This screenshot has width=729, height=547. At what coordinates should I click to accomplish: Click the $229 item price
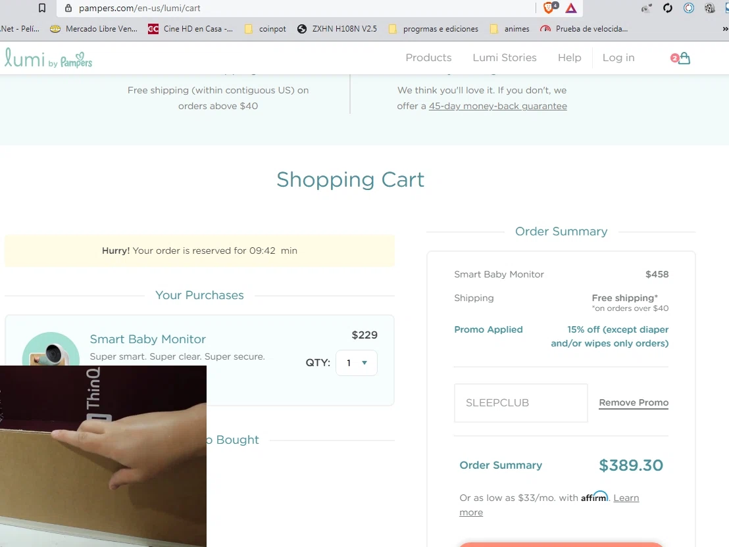[x=364, y=335]
